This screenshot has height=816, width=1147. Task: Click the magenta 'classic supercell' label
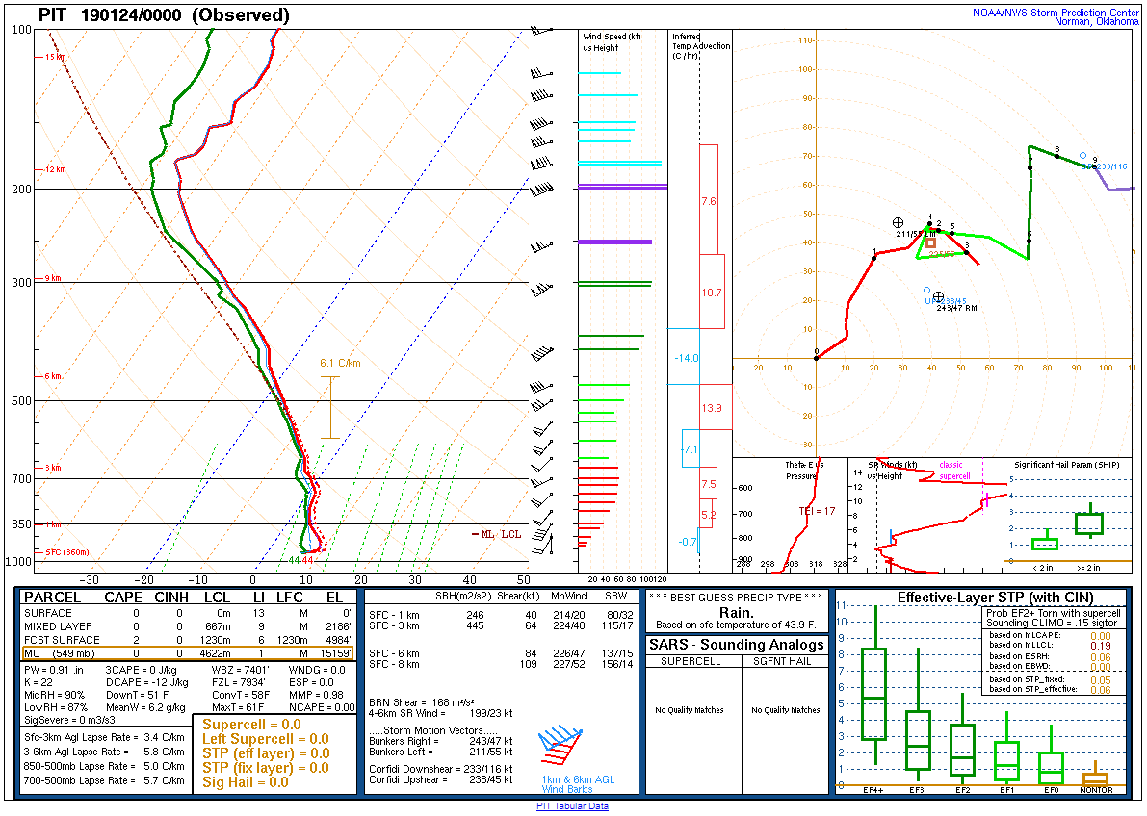pyautogui.click(x=953, y=471)
